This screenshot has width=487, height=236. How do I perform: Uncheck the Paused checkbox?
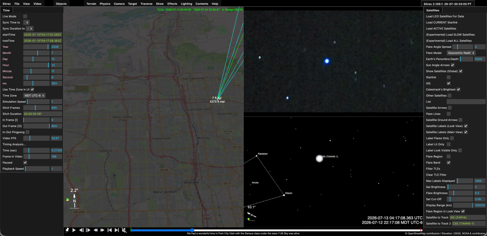25,163
